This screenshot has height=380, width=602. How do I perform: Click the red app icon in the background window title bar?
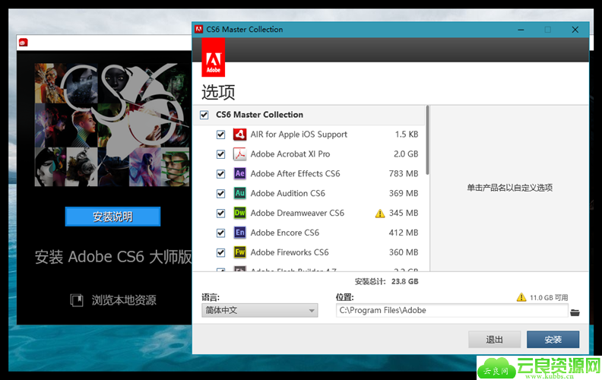point(23,43)
